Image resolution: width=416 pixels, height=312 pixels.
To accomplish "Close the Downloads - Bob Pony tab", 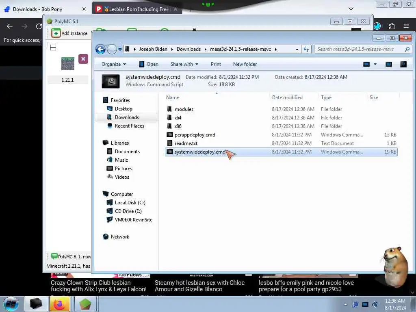I will click(x=84, y=9).
